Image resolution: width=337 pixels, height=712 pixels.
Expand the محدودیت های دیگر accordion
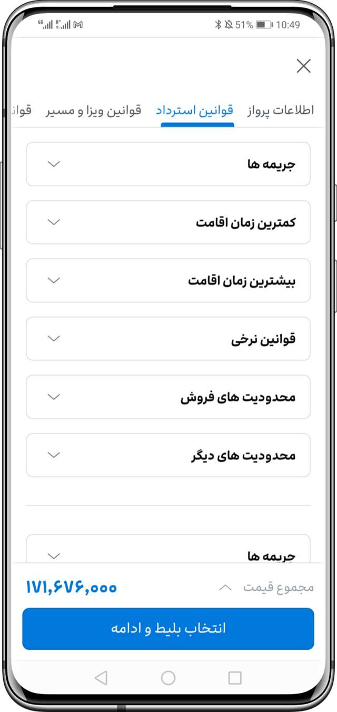[168, 455]
